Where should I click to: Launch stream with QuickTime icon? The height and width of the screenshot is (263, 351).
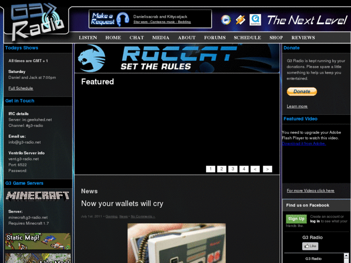pyautogui.click(x=255, y=20)
